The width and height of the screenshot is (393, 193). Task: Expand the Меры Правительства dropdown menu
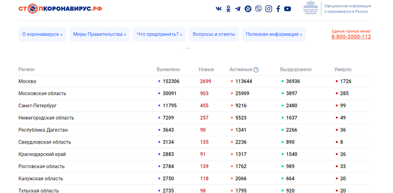click(x=100, y=34)
